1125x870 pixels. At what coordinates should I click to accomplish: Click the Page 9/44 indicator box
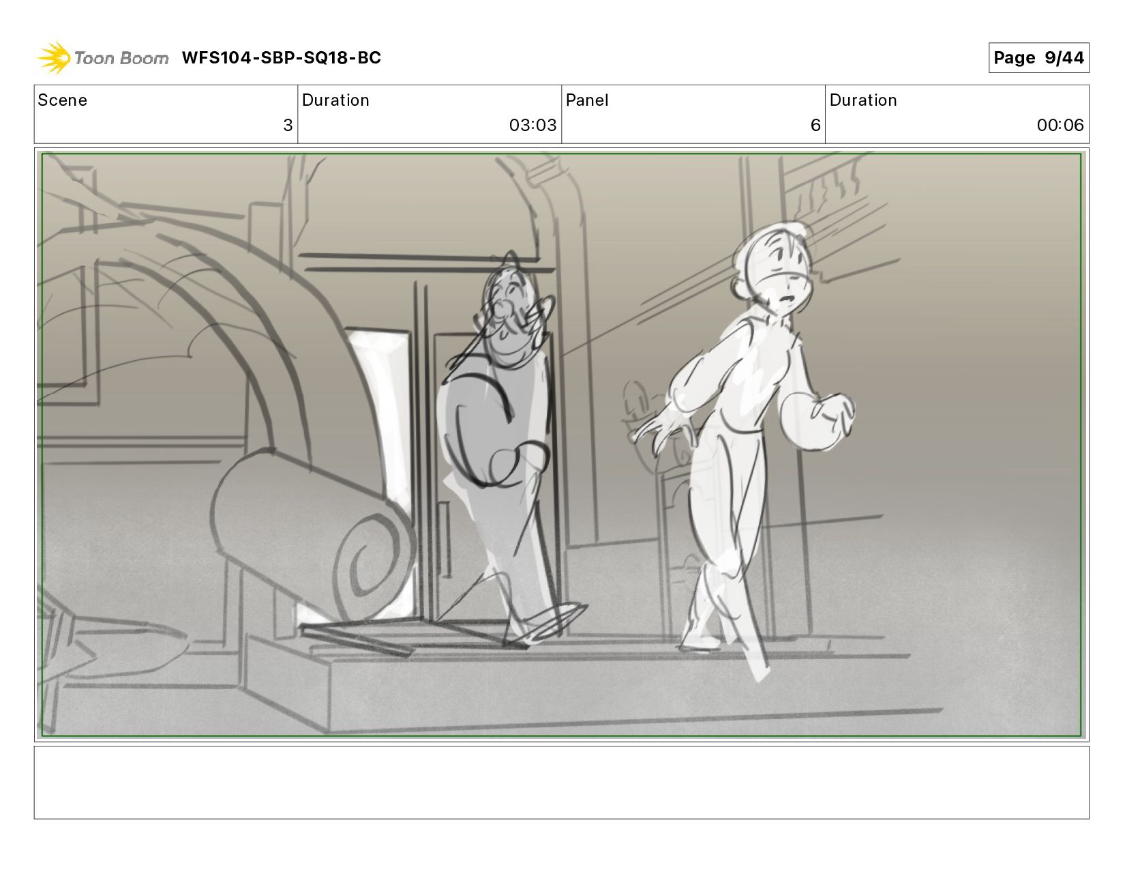pyautogui.click(x=1038, y=58)
